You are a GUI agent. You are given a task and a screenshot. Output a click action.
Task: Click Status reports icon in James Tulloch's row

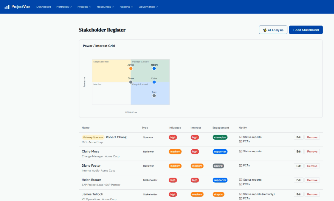(241, 194)
